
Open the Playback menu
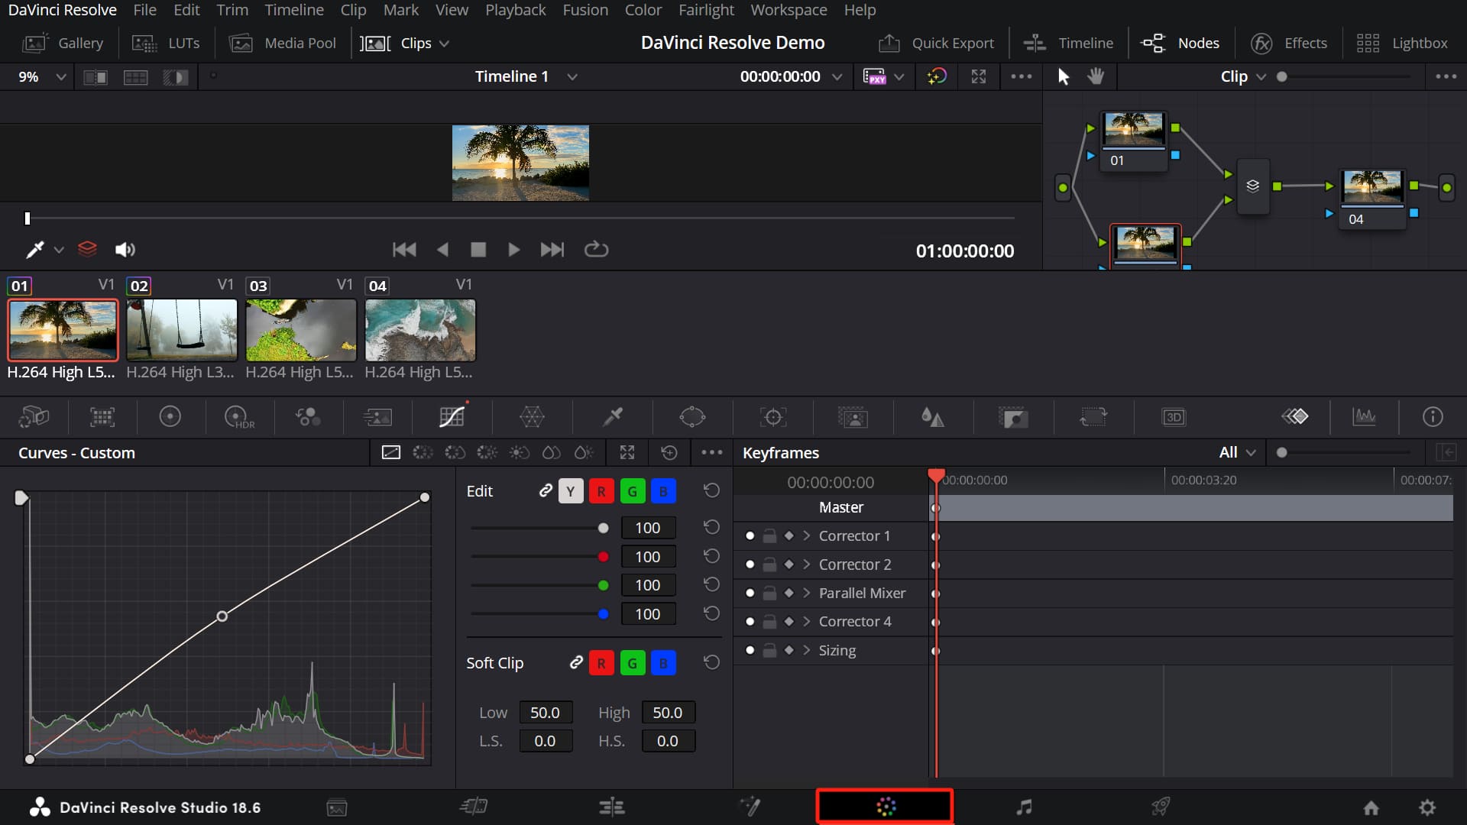coord(515,10)
